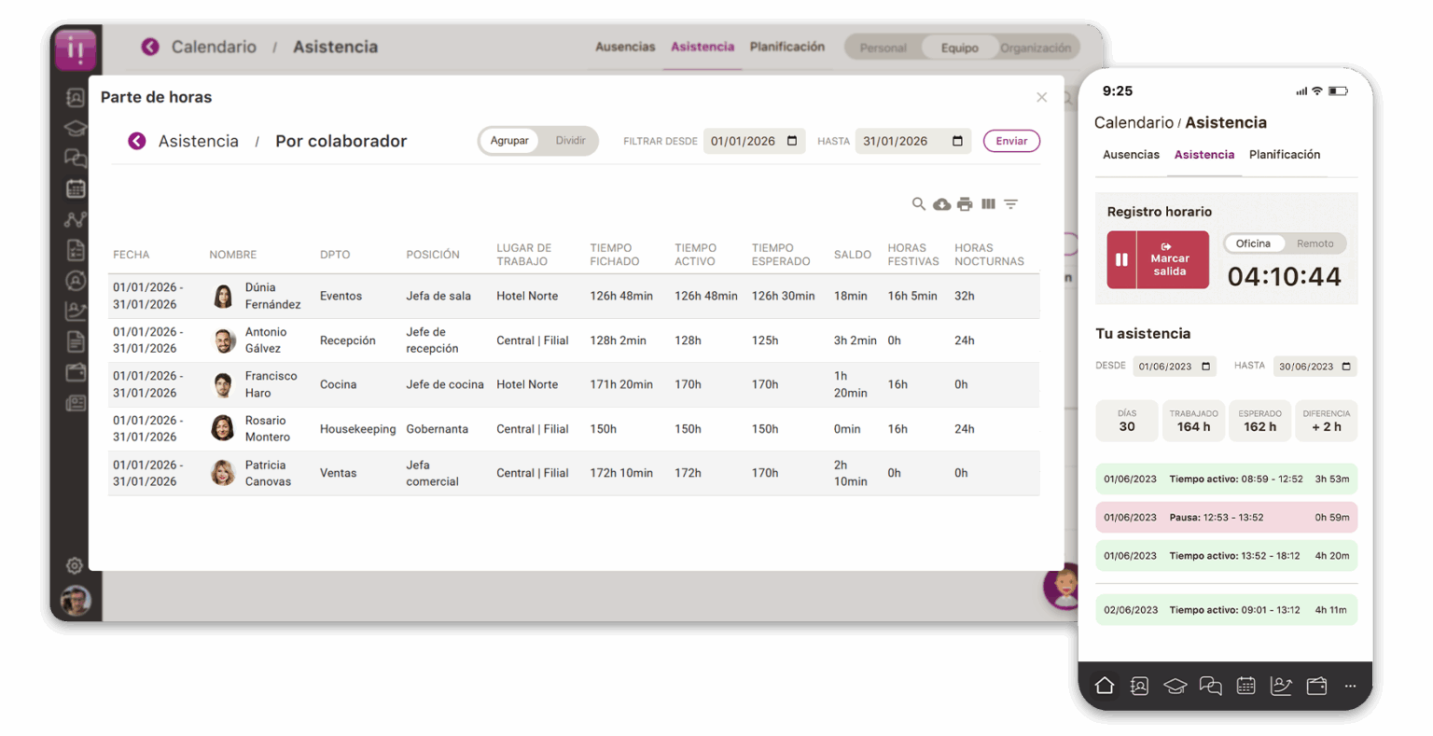Download the timesheet with the cloud icon
This screenshot has width=1433, height=736.
point(942,204)
